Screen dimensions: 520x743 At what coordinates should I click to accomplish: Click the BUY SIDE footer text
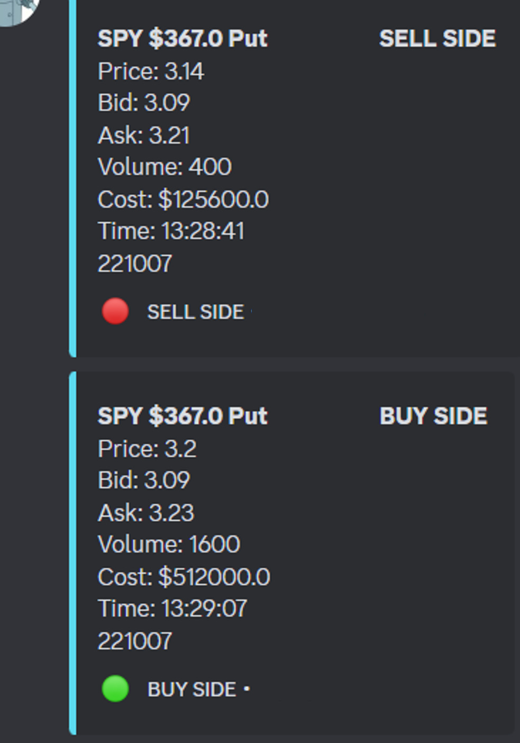click(191, 689)
